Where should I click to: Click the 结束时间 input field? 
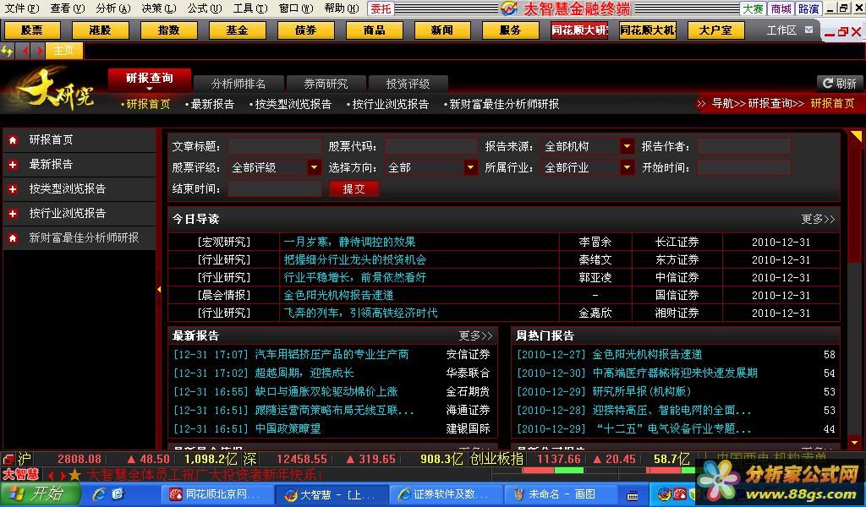[275, 188]
